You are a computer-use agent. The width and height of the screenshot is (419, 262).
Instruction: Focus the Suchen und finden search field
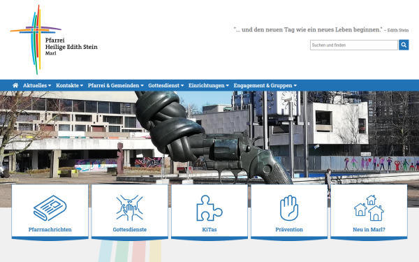pyautogui.click(x=354, y=45)
